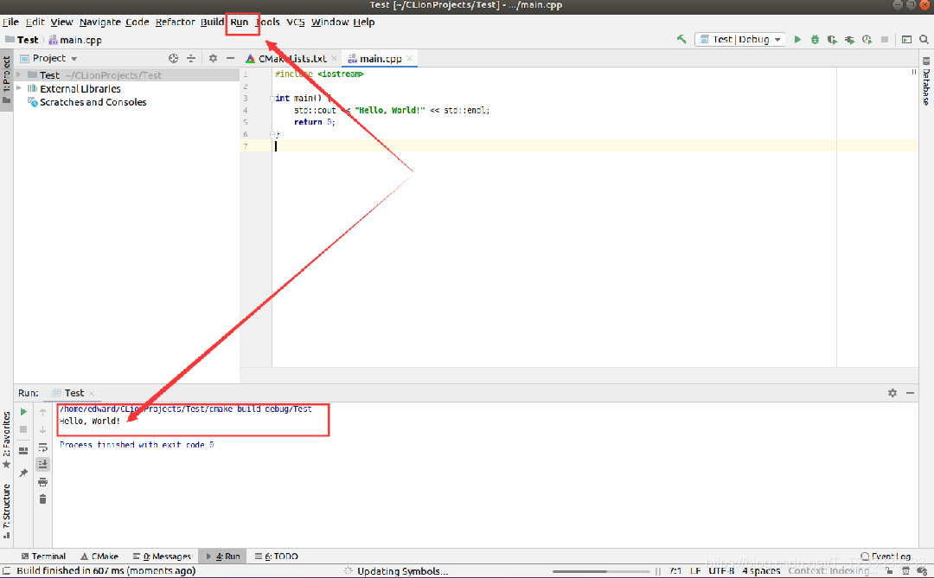Viewport: 934px width, 579px height.
Task: Click the stop square in Run panel
Action: [x=24, y=429]
